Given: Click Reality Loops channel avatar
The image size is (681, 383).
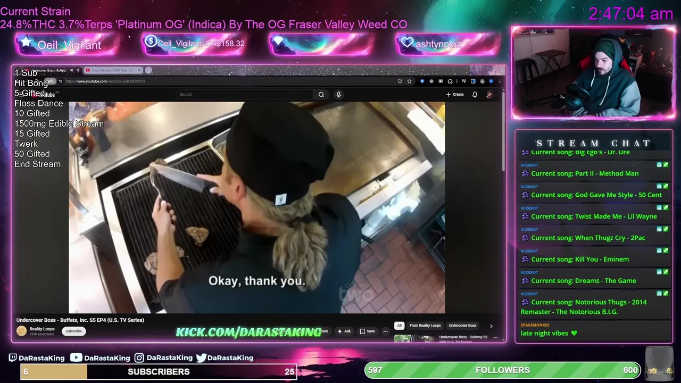Looking at the screenshot, I should [x=21, y=331].
